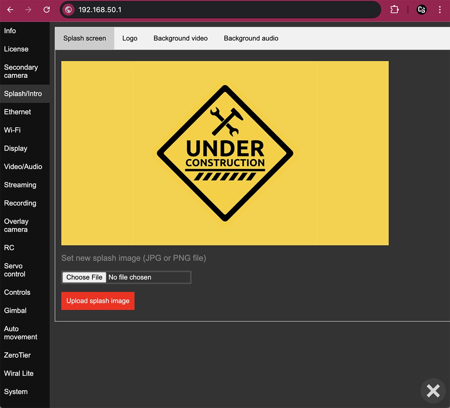Open the ZeroTier sidebar item

(x=17, y=355)
